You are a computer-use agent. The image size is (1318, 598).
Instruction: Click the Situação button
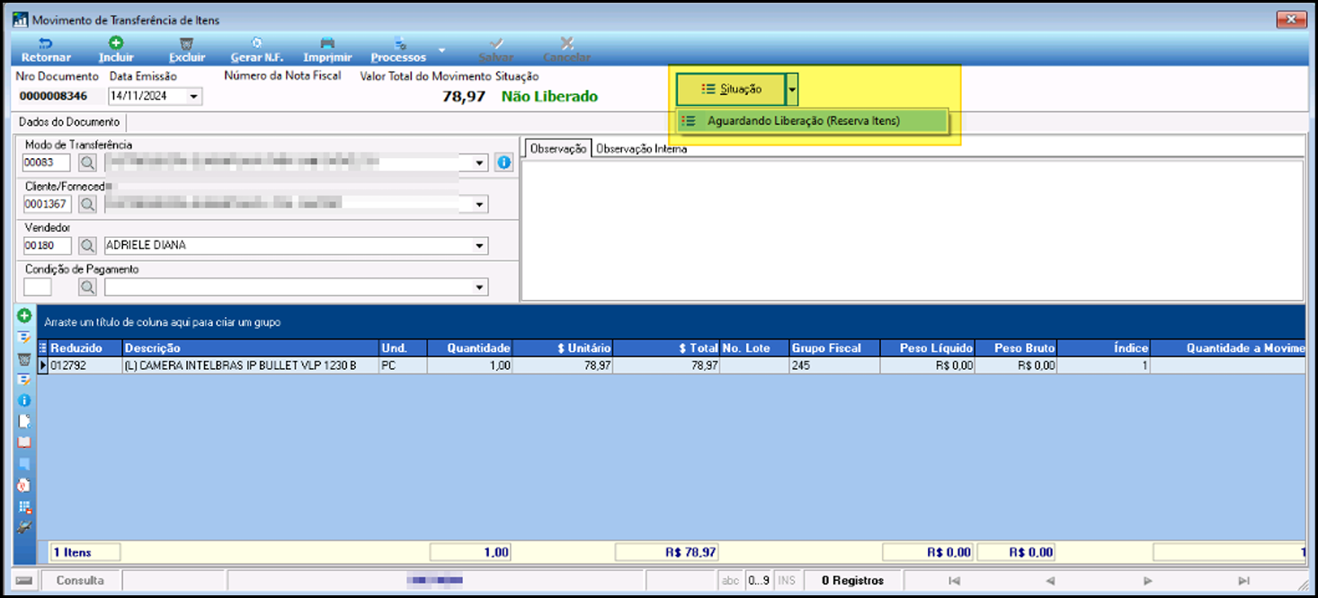click(731, 89)
